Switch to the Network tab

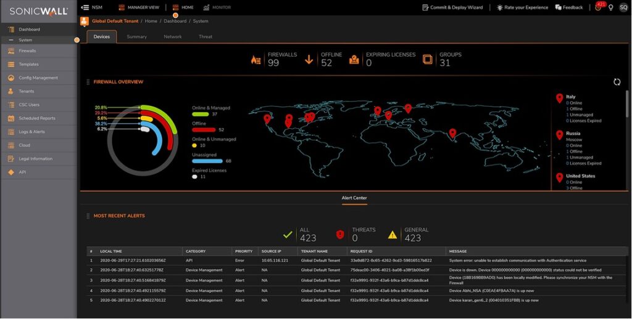point(173,36)
